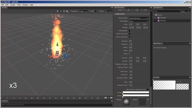Image resolution: width=192 pixels, height=108 pixels.
Task: Open the Help menu
Action: point(31,5)
